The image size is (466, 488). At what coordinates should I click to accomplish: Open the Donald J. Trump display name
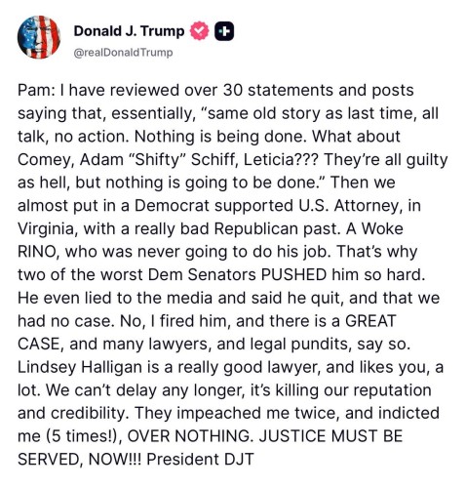129,31
